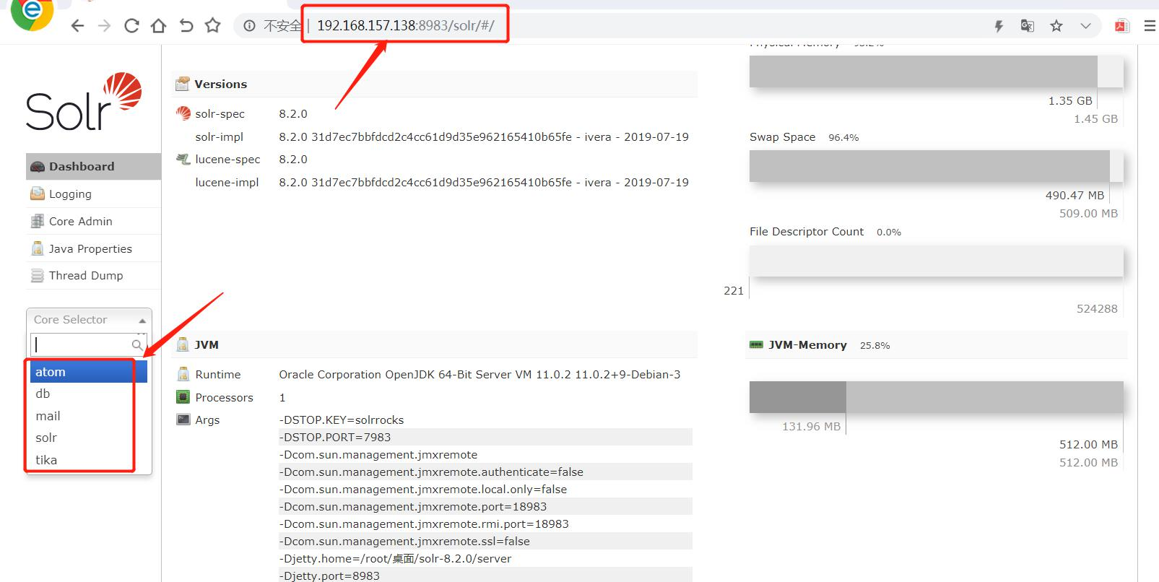Click the -DSTOP.PORT=7983 argument
Viewport: 1159px width, 582px height.
(x=337, y=437)
